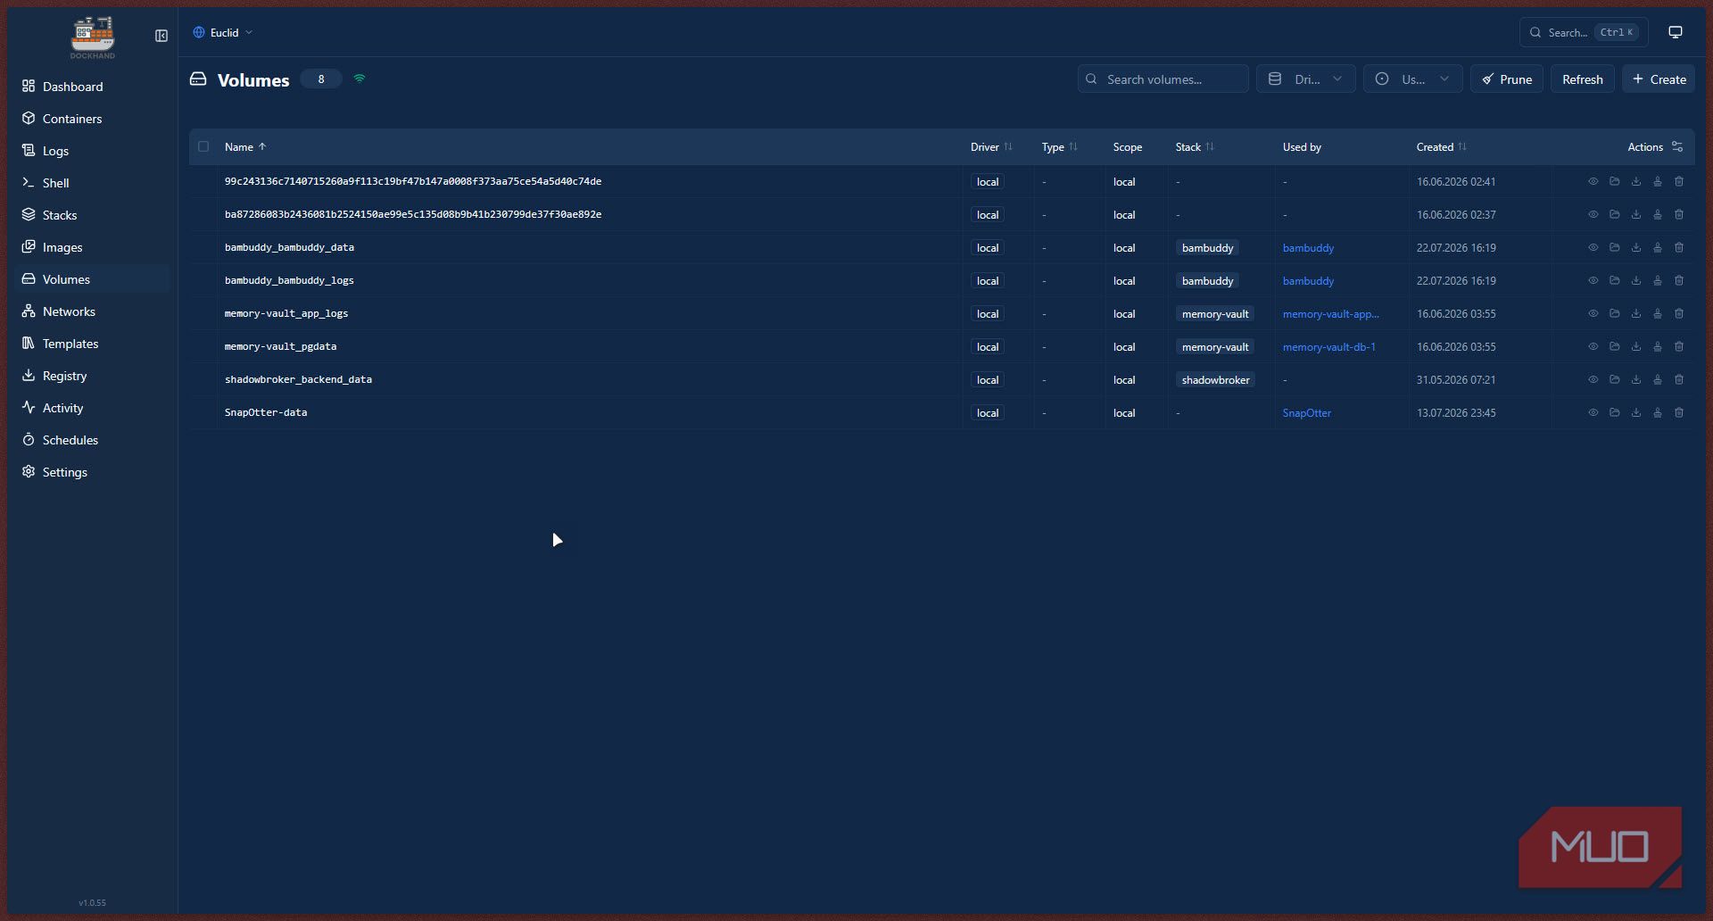Follow the memory-vault-db-1 container link

1328,347
